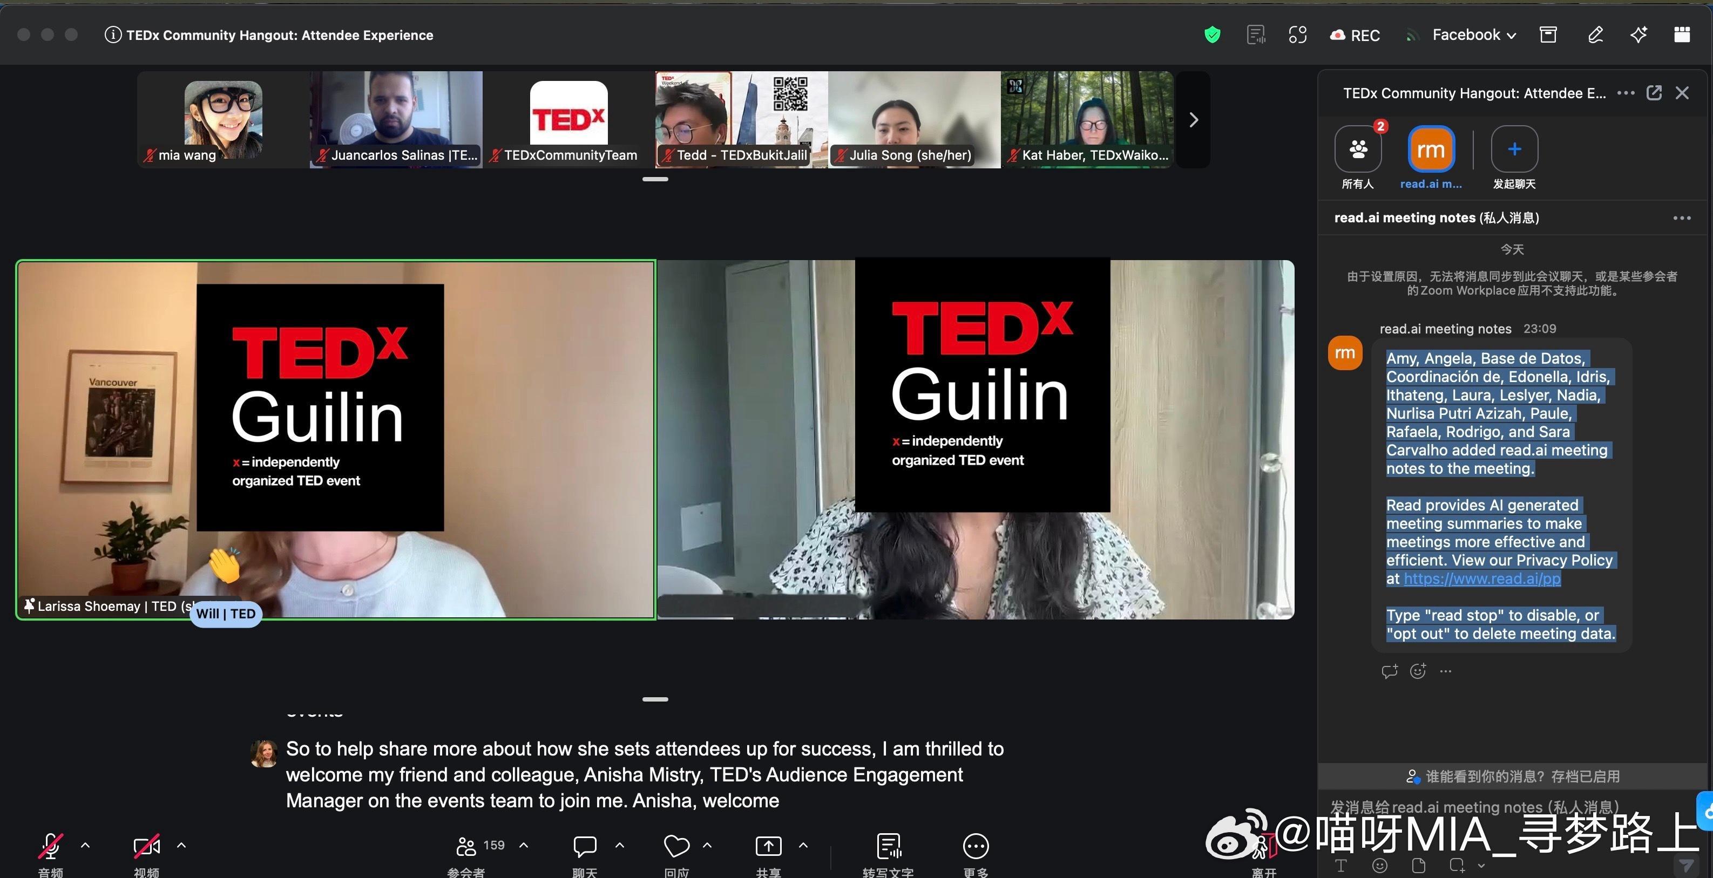This screenshot has width=1713, height=878.
Task: Start screen share with 共享 button
Action: coord(768,854)
